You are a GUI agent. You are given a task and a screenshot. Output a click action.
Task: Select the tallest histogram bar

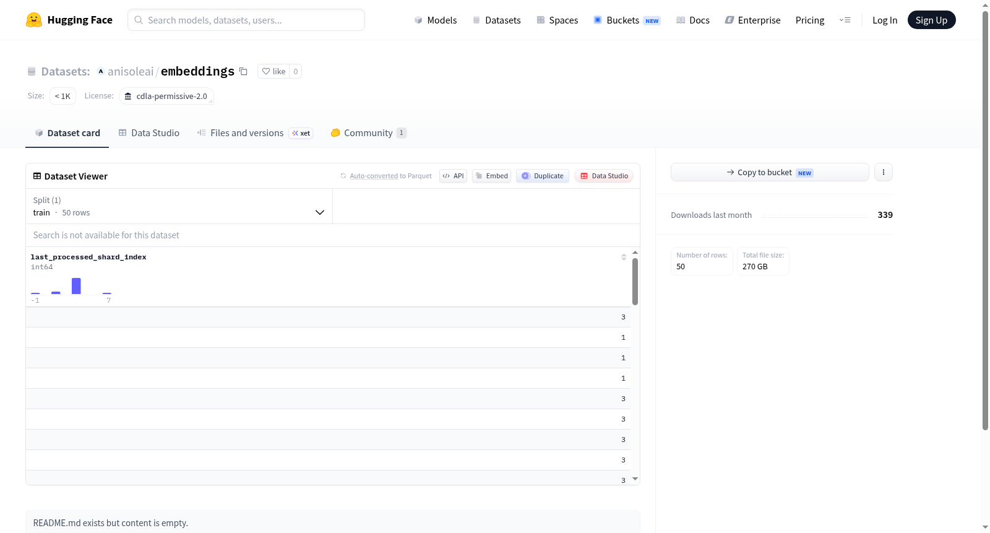click(76, 286)
